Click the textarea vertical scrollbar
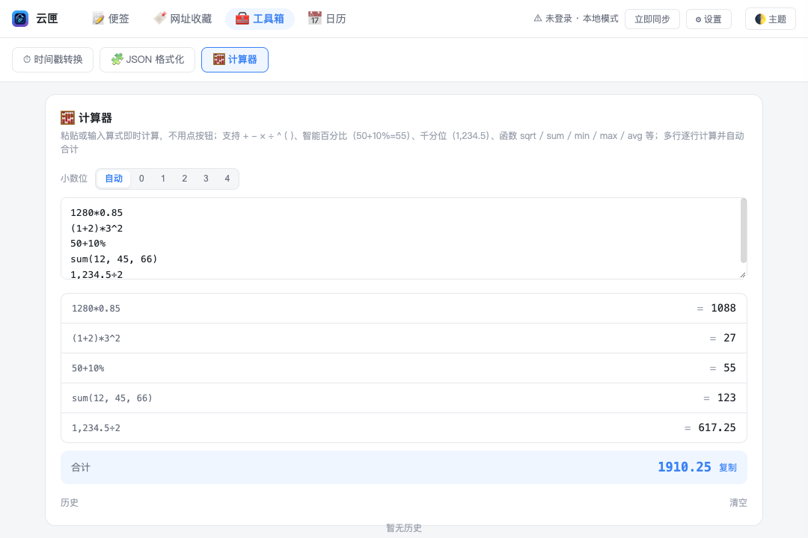This screenshot has width=808, height=538. click(744, 231)
